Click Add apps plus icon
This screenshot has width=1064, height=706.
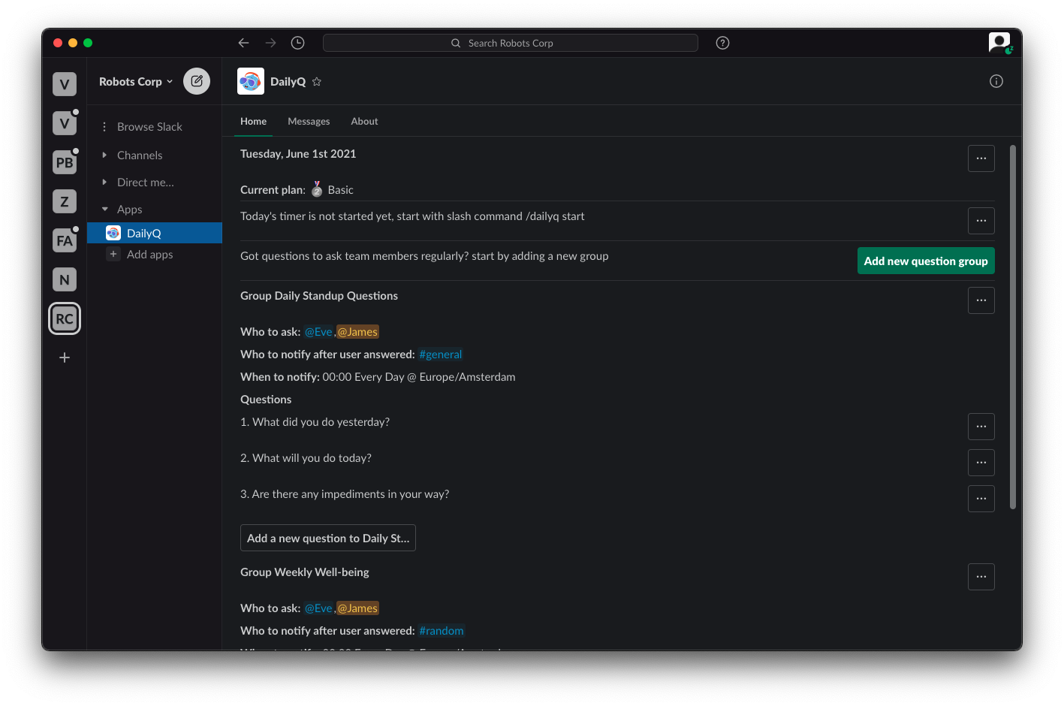point(113,254)
